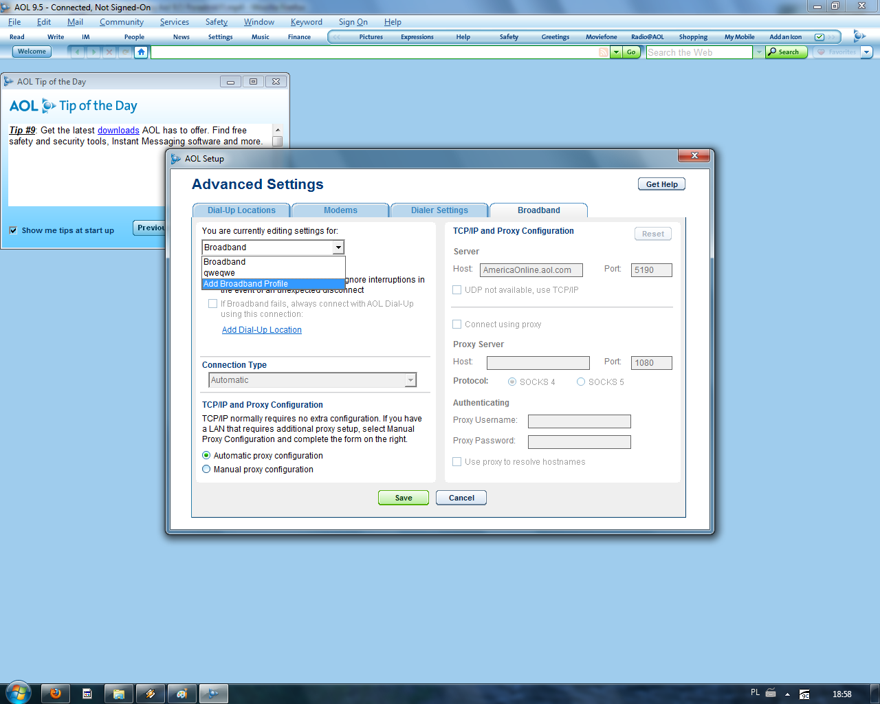Screen dimensions: 880x704
Task: Open IM from the AOL toolbar
Action: 86,37
